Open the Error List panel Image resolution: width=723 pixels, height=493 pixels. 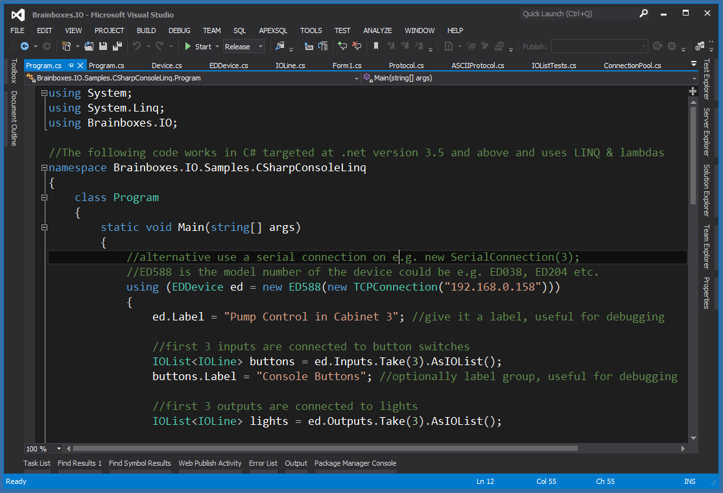(x=263, y=463)
